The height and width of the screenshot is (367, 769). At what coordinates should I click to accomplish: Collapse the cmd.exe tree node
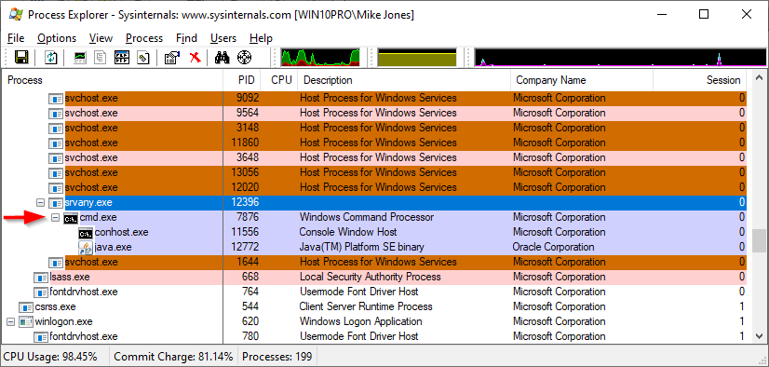pos(56,217)
